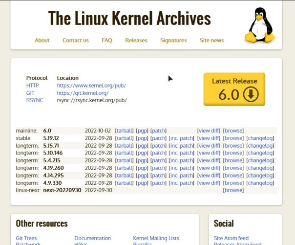295x245 pixels.
Task: Open the Git Trees resource link
Action: (26, 238)
